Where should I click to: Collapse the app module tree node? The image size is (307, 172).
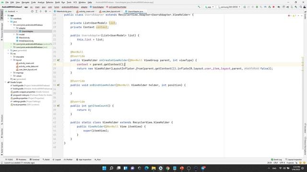(x=6, y=15)
